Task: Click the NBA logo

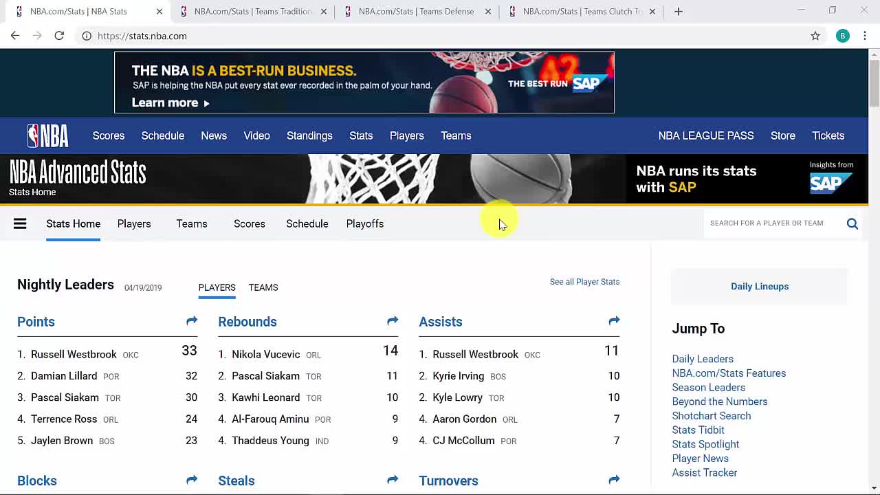Action: [47, 135]
